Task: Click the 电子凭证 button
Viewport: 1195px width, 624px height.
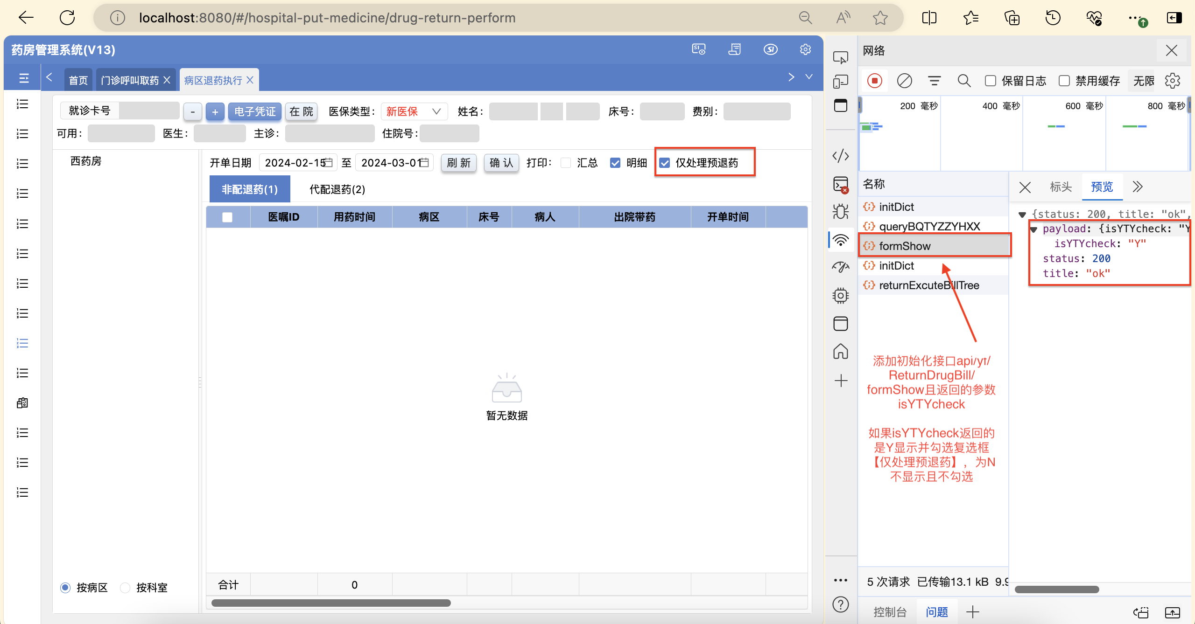Action: [x=254, y=111]
